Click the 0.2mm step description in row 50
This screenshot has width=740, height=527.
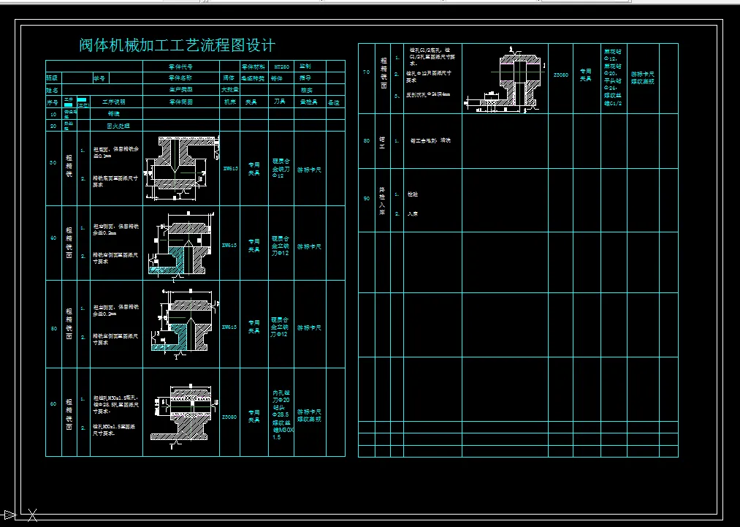point(115,310)
